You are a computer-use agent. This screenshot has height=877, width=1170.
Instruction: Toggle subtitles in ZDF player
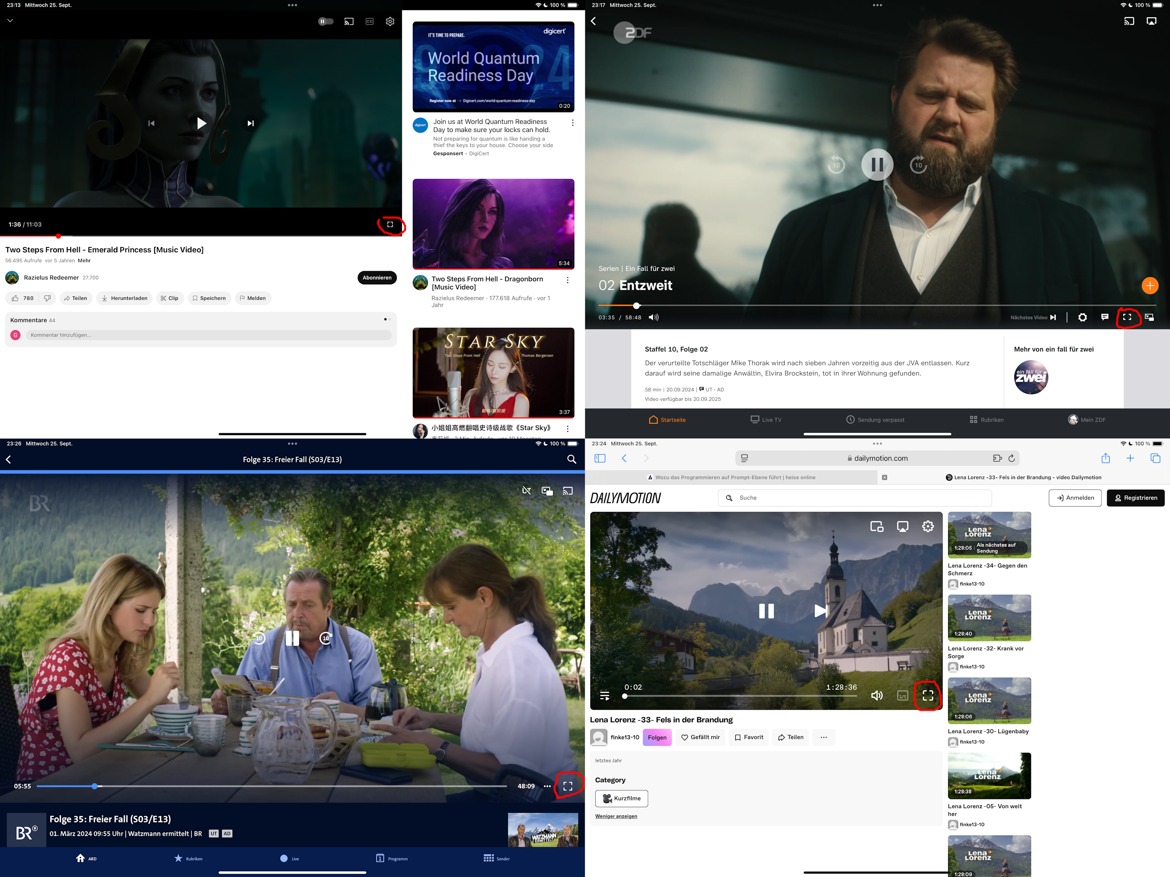tap(1105, 317)
